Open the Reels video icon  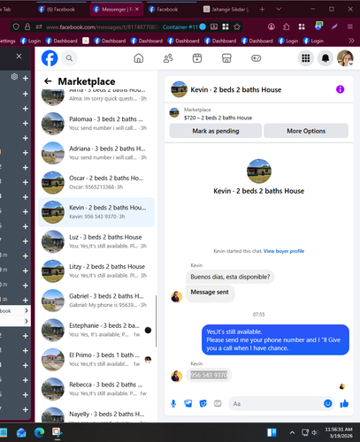197,58
